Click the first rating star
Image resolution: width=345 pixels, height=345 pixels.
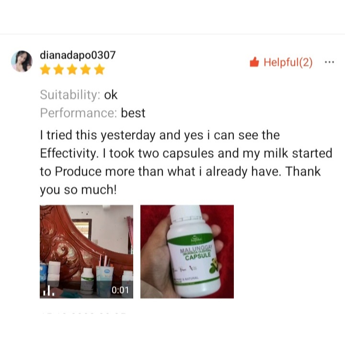tap(46, 69)
